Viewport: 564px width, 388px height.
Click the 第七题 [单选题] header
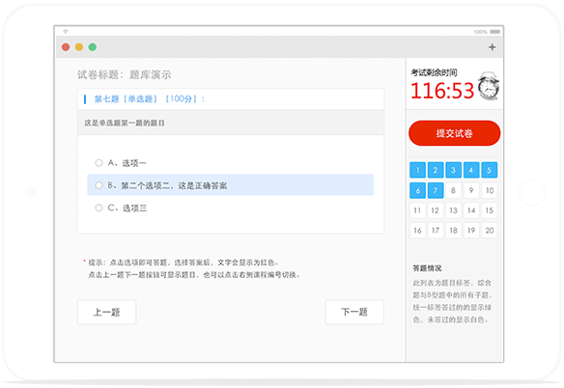(x=150, y=98)
